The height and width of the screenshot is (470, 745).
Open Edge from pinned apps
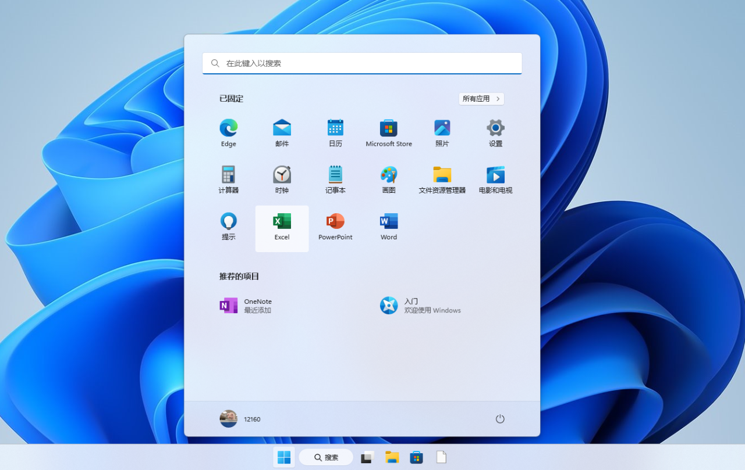click(228, 133)
